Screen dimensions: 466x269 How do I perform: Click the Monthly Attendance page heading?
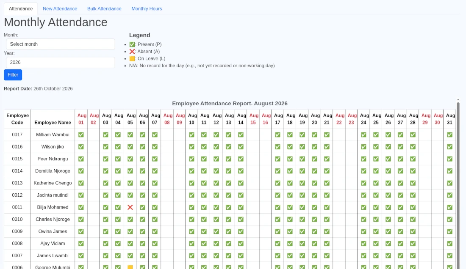[55, 22]
